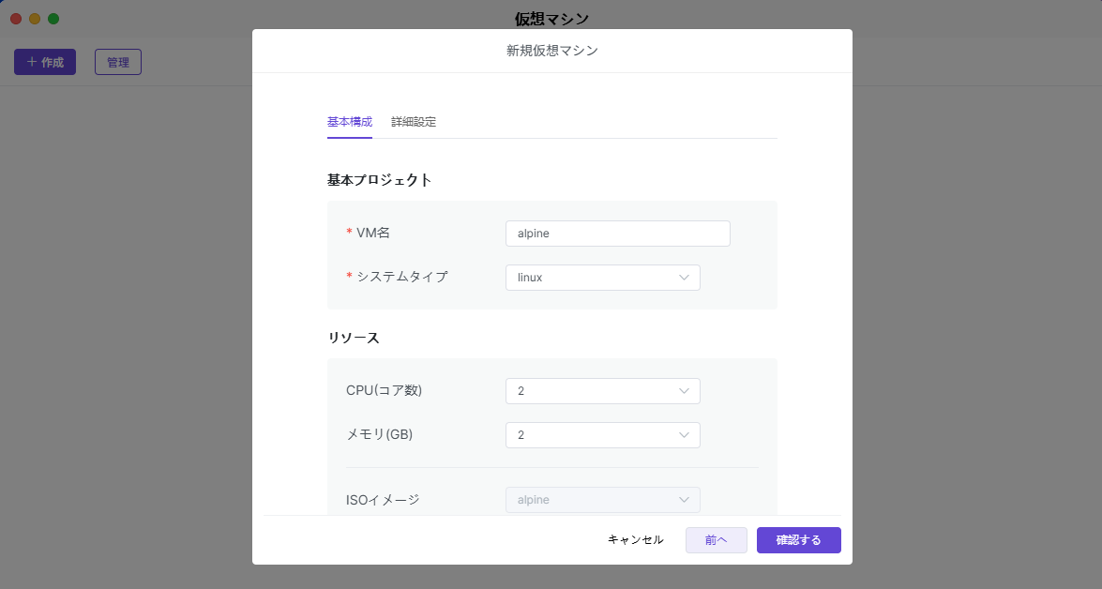
Task: Switch to the 詳細設定 tab
Action: coord(414,122)
